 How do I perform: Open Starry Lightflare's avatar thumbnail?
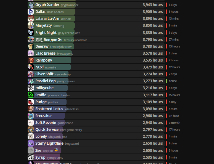(31, 143)
